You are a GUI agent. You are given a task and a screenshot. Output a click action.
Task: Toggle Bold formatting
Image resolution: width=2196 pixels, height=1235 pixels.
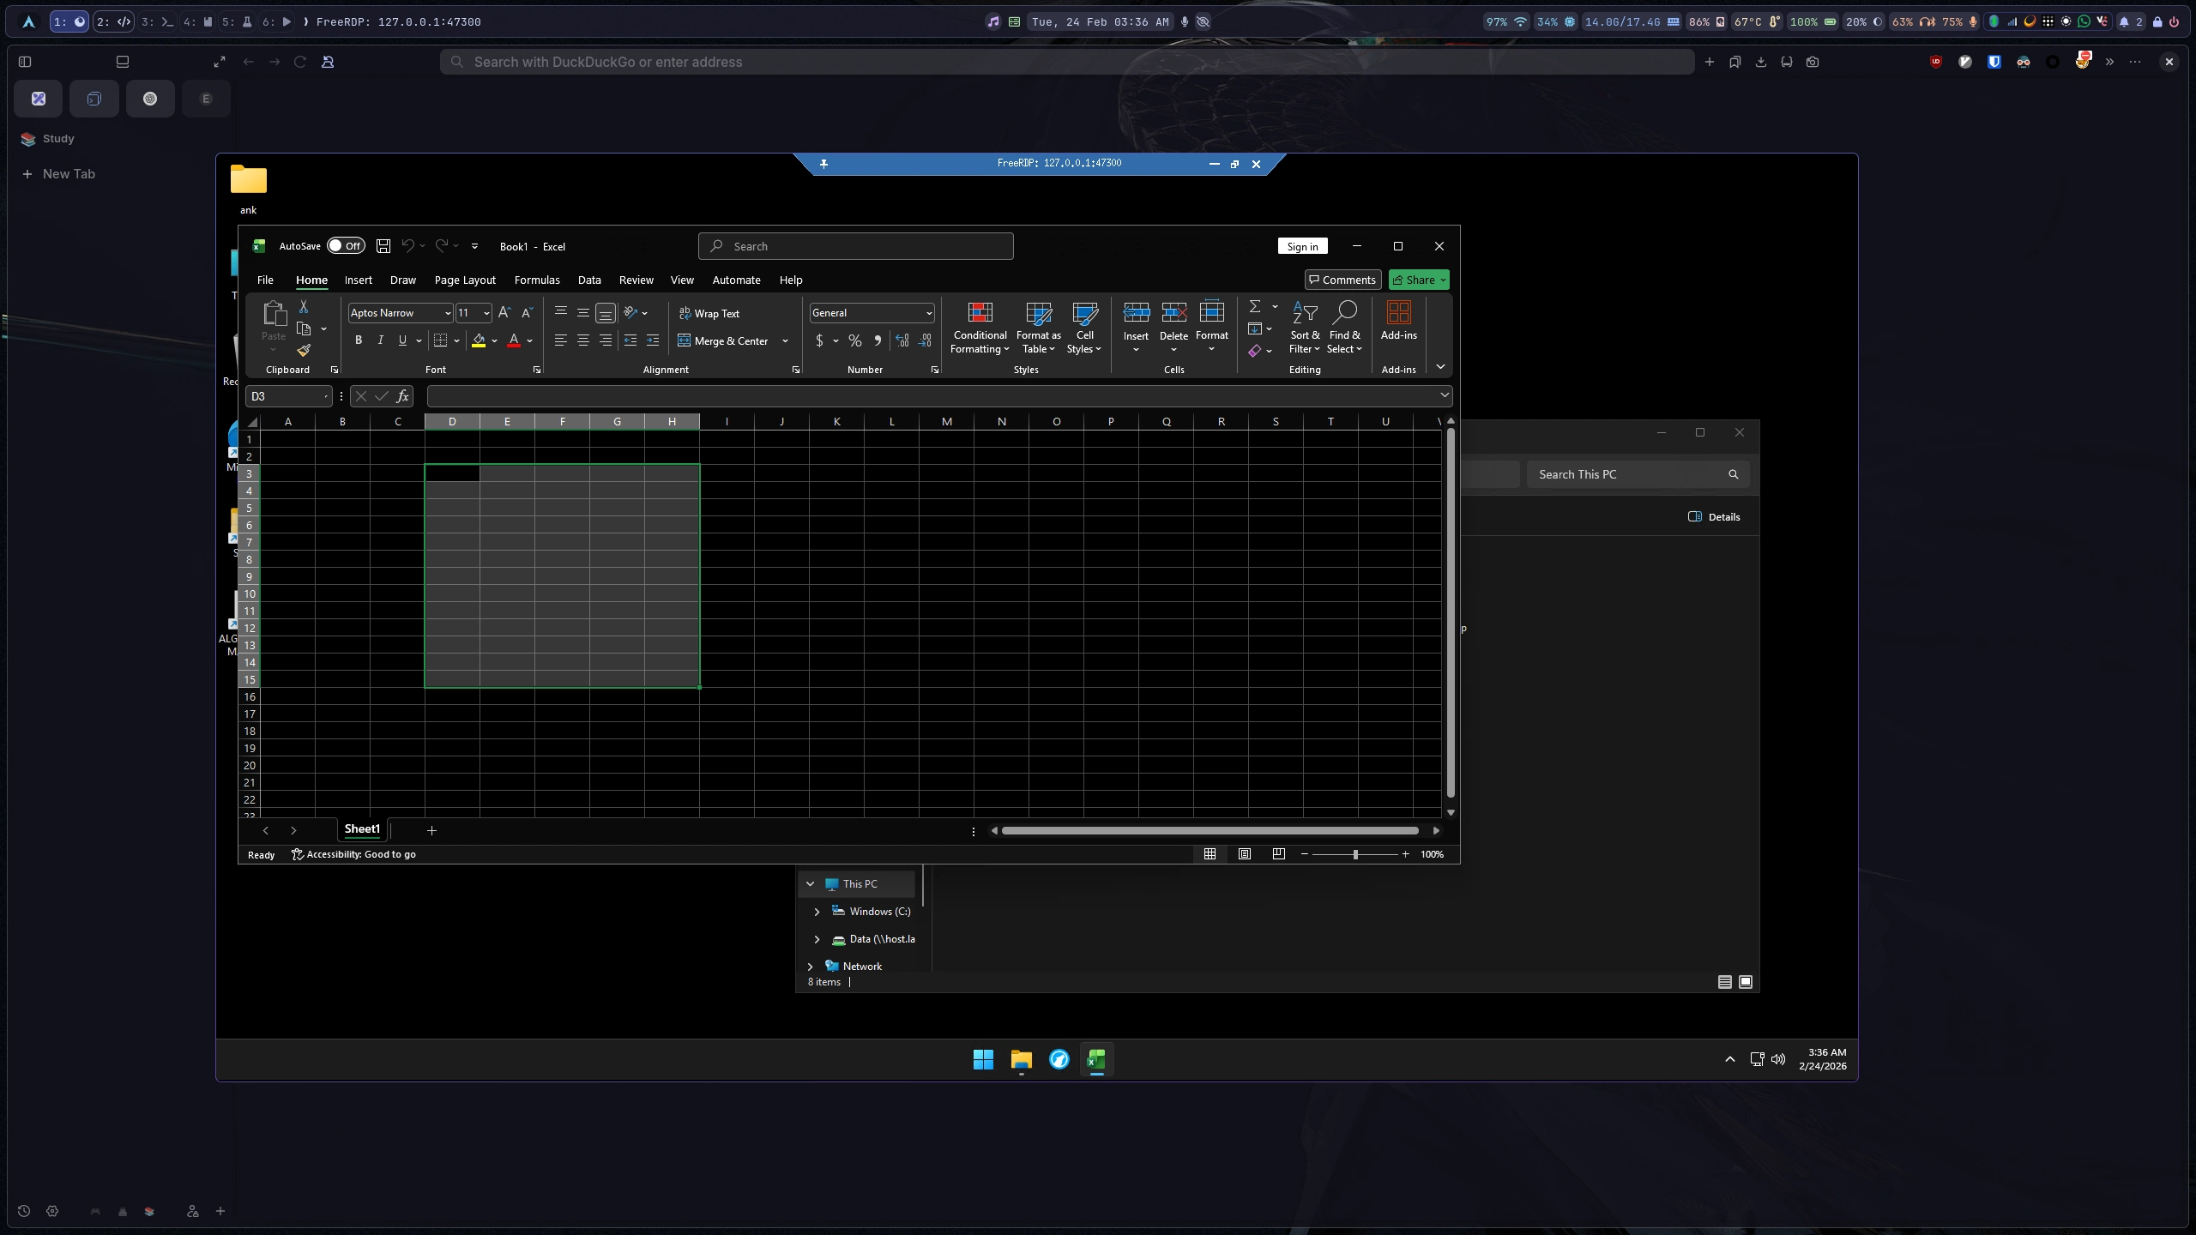coord(359,341)
